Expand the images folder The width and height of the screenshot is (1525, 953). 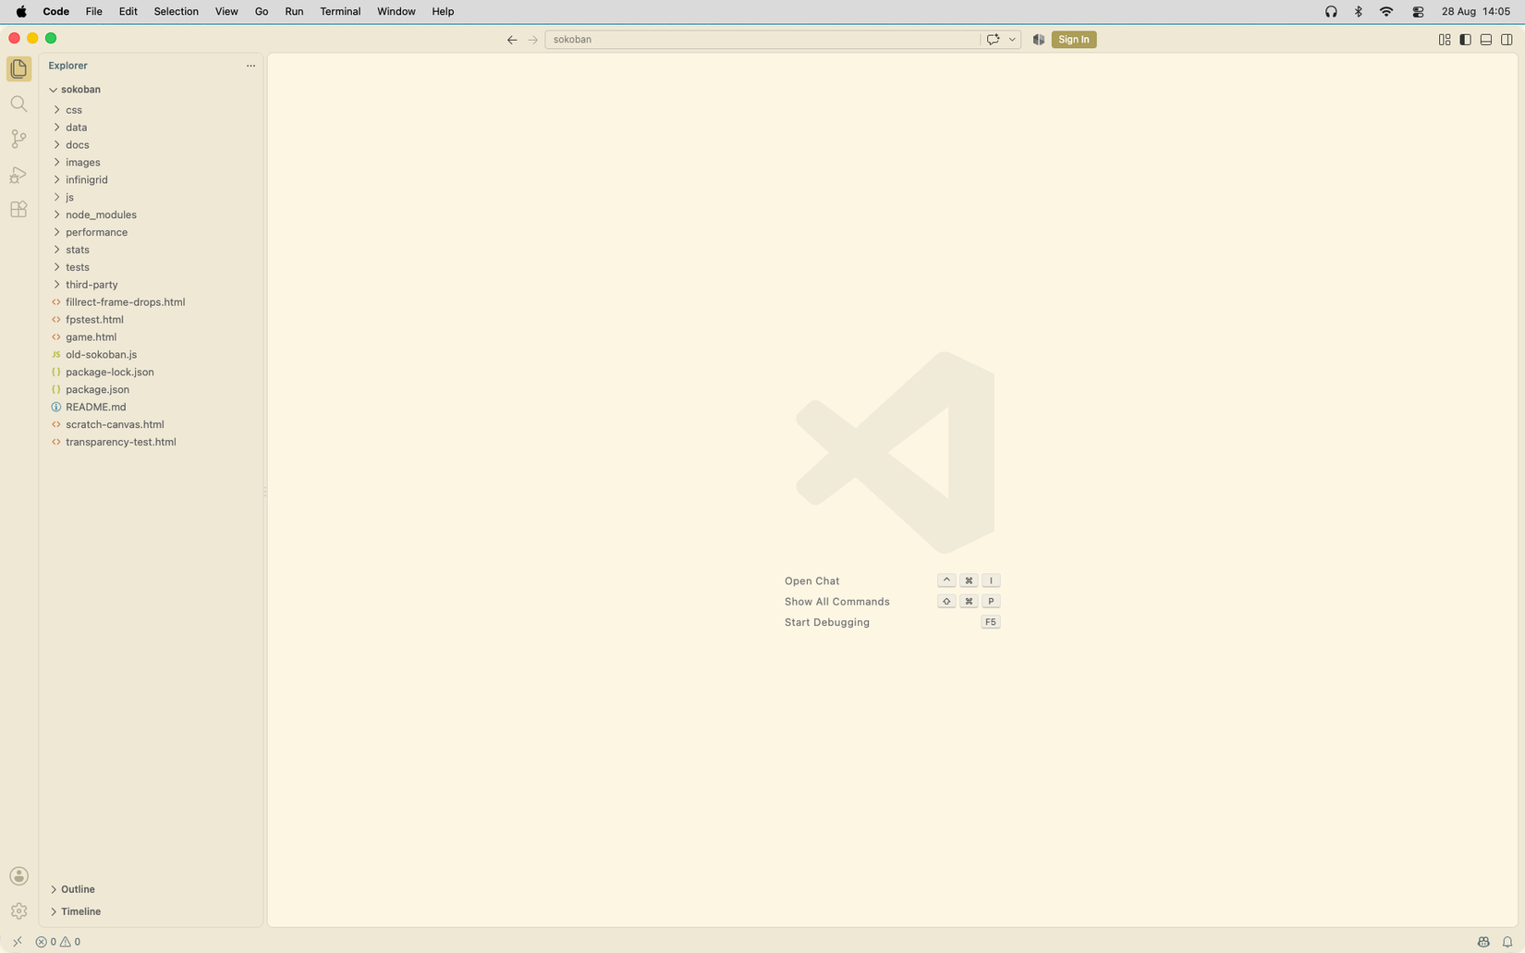pyautogui.click(x=151, y=163)
